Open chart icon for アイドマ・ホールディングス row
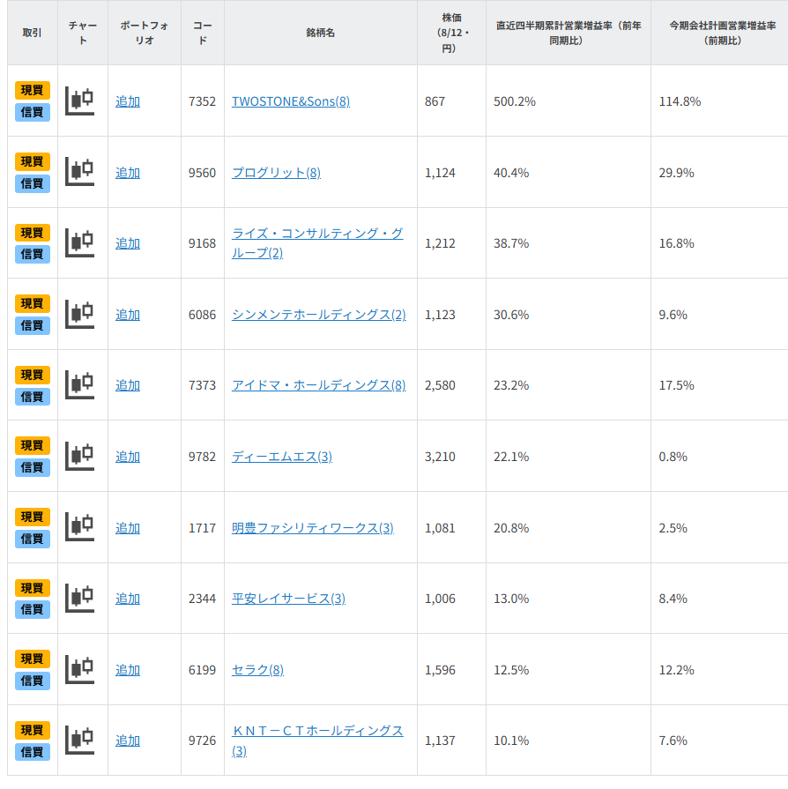 click(x=80, y=385)
